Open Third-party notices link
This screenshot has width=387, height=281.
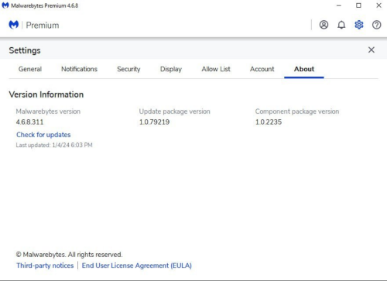pos(45,266)
